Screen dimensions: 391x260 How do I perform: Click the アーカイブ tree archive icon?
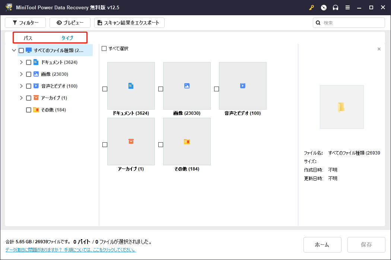coord(36,98)
